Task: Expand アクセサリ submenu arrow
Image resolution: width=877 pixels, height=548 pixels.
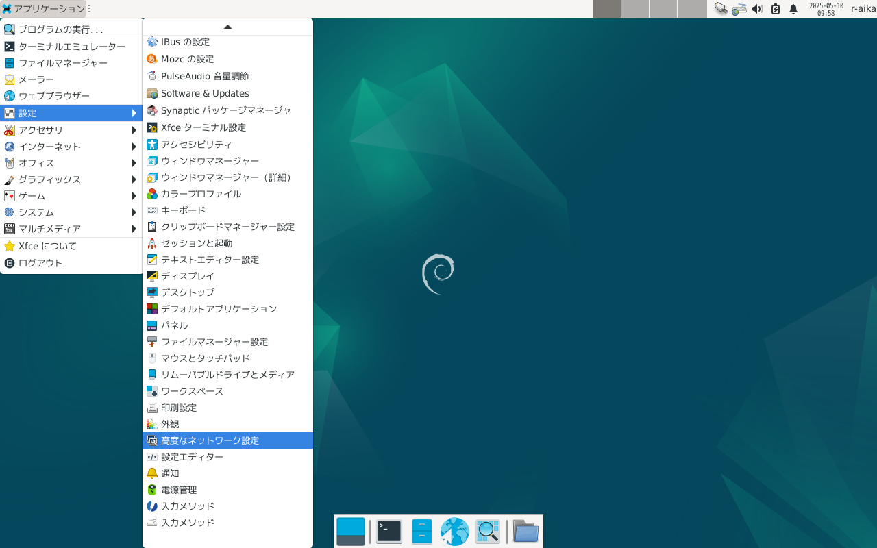Action: 134,130
